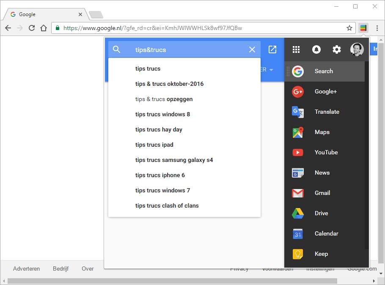Open the Google settings gear
The width and height of the screenshot is (385, 285).
(336, 49)
